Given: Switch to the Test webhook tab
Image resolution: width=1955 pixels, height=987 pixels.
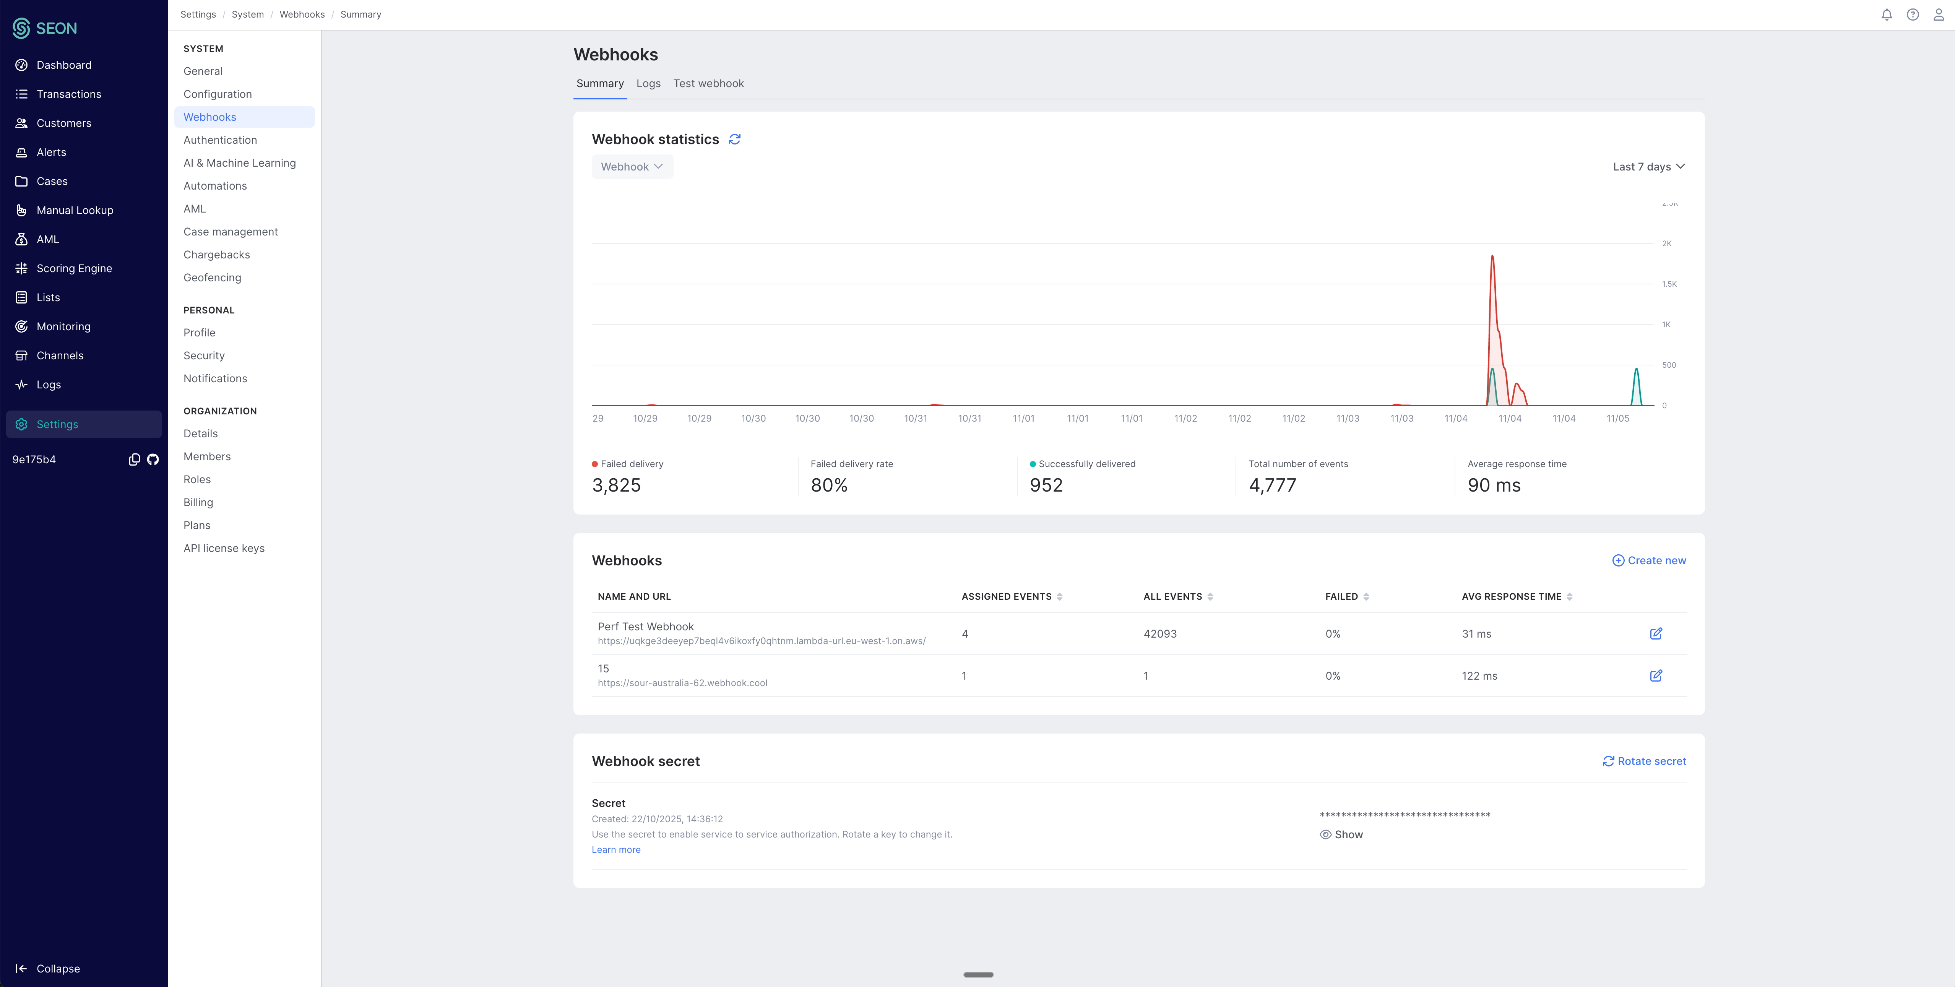Looking at the screenshot, I should [x=708, y=83].
